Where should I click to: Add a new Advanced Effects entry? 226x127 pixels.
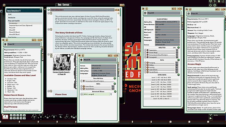click(115, 92)
